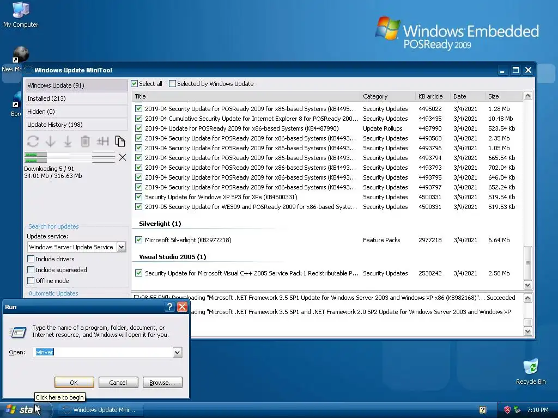Click the Run dialog help question mark
558x418 pixels.
tap(170, 307)
